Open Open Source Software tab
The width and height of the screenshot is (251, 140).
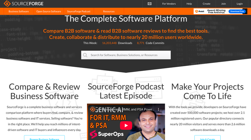49,11
